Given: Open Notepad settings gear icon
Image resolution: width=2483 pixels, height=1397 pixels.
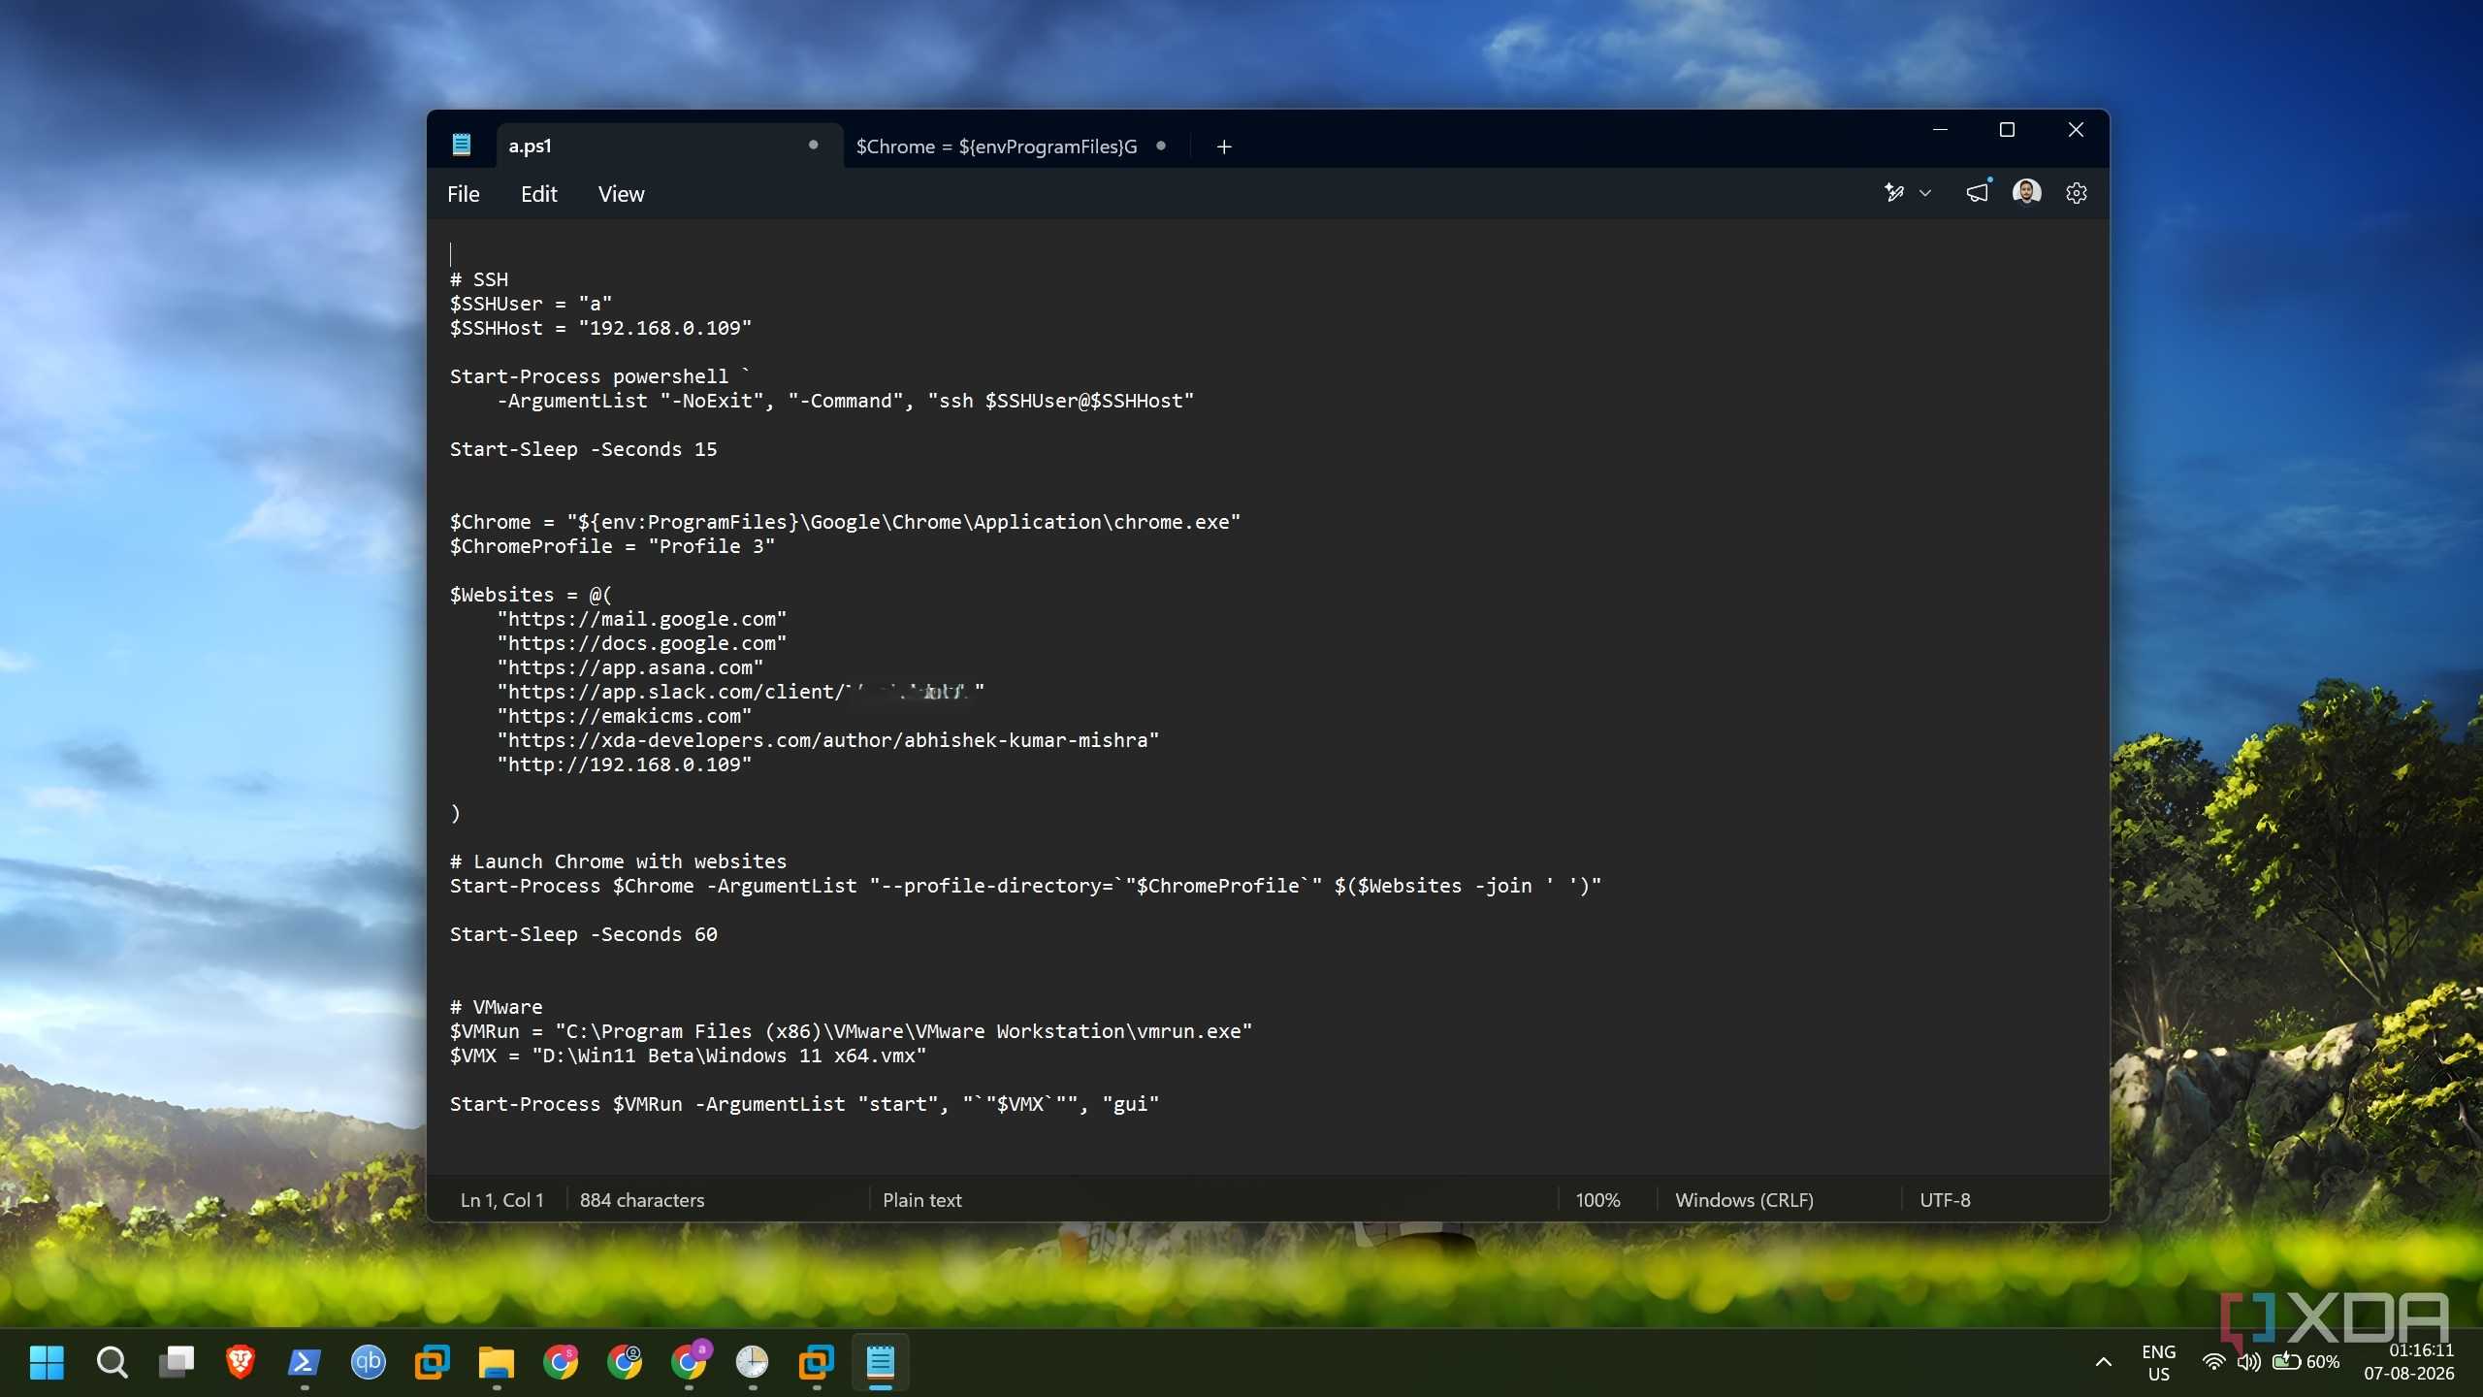Looking at the screenshot, I should 2077,193.
